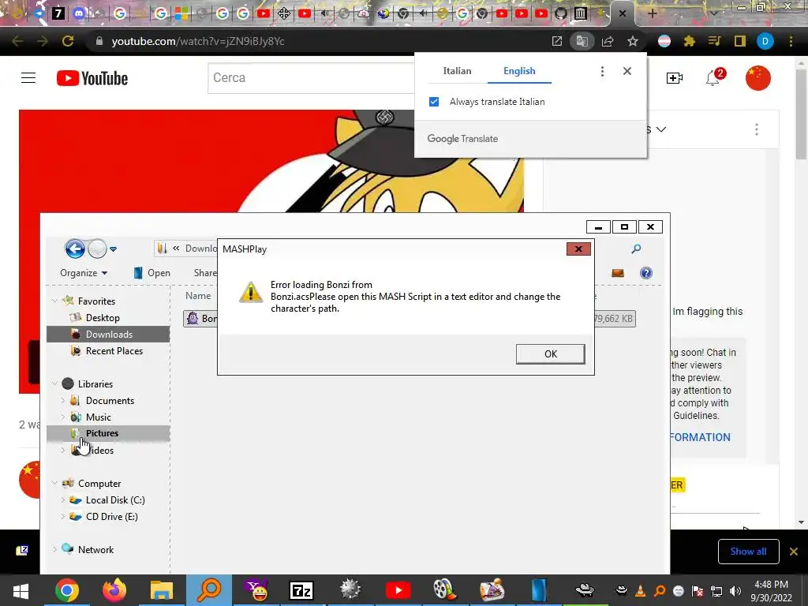Screen dimensions: 808x606
Task: Collapse the Favorites tree group
Action: point(54,301)
